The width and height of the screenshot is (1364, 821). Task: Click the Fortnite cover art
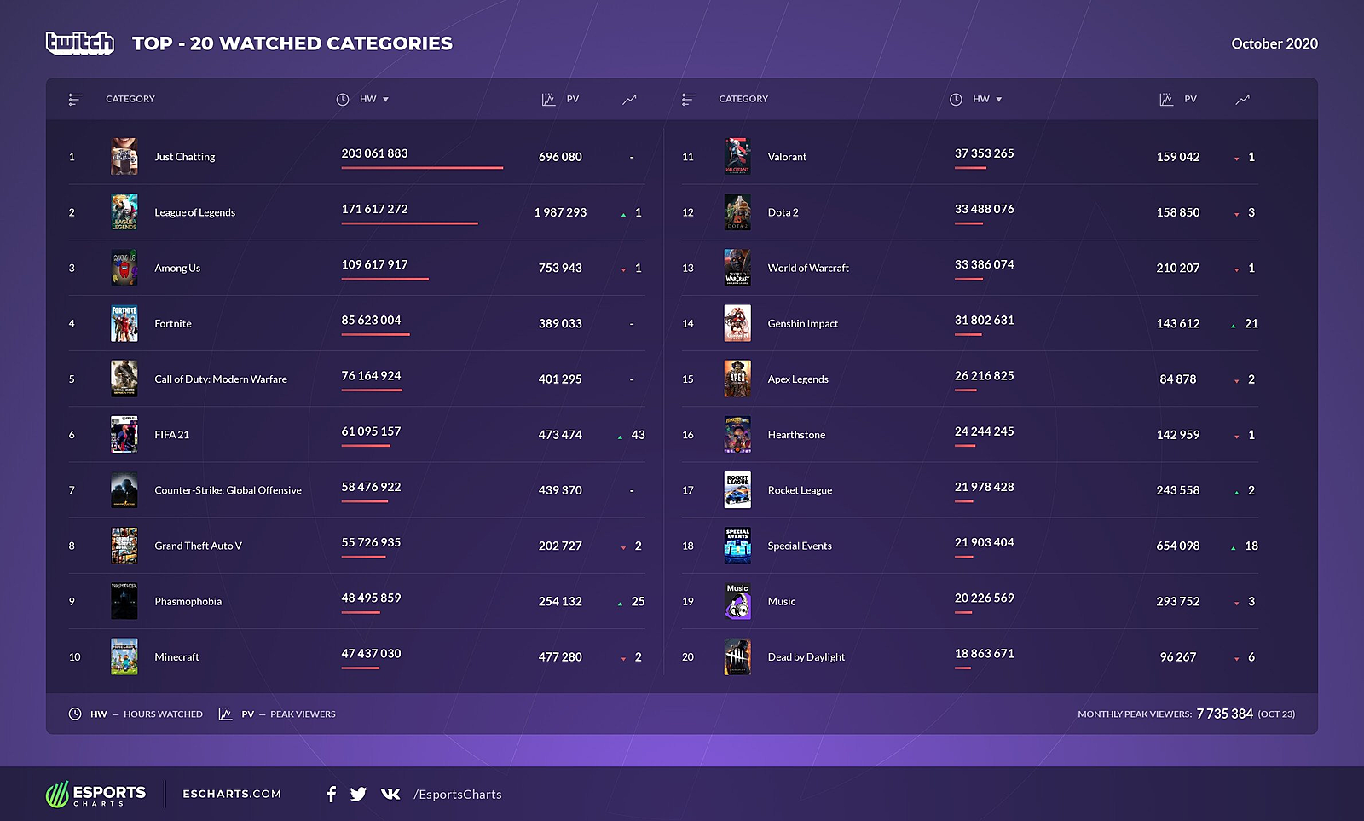pos(124,323)
